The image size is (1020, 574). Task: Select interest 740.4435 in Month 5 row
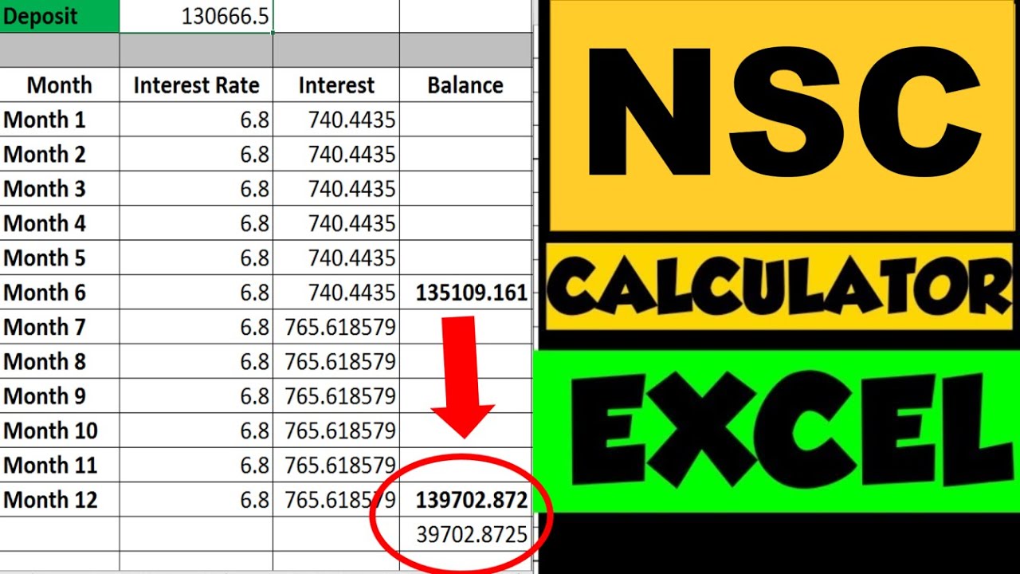(x=336, y=258)
